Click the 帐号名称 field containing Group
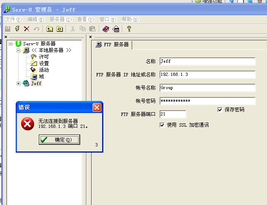Image resolution: width=267 pixels, height=205 pixels. [x=207, y=88]
